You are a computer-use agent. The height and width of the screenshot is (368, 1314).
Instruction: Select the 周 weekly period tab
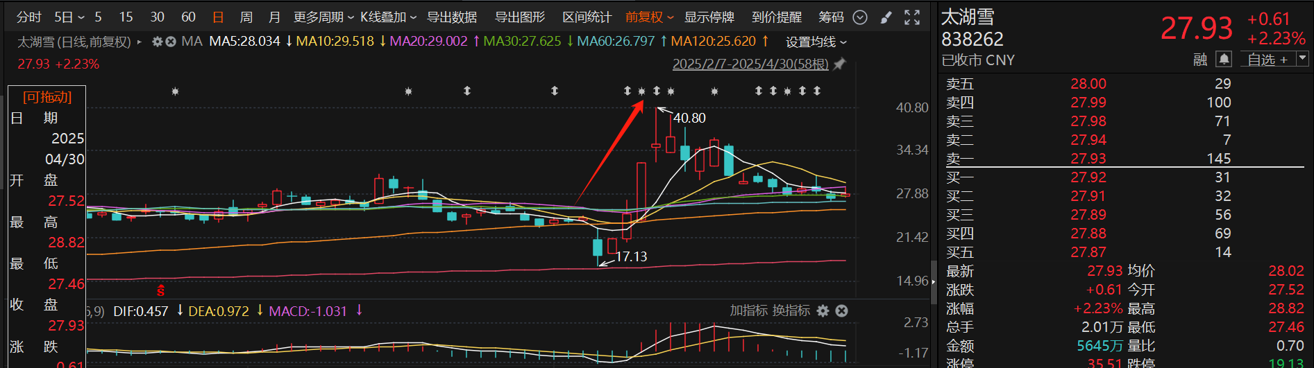[x=246, y=17]
